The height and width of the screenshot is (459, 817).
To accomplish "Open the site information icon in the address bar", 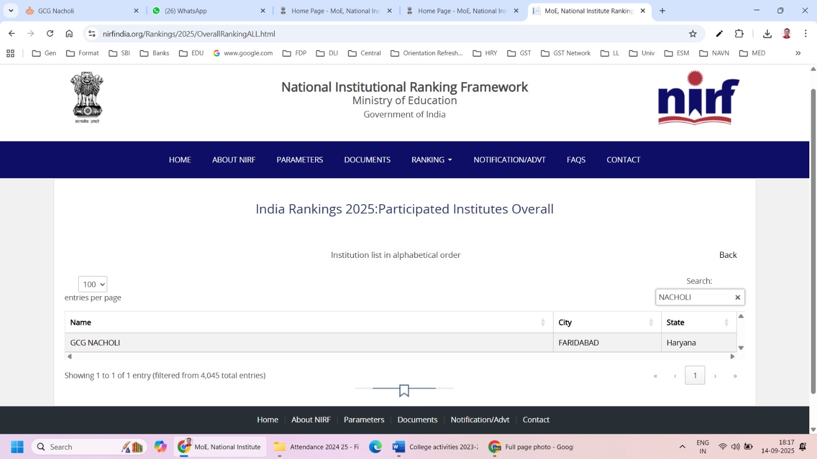I will [92, 34].
